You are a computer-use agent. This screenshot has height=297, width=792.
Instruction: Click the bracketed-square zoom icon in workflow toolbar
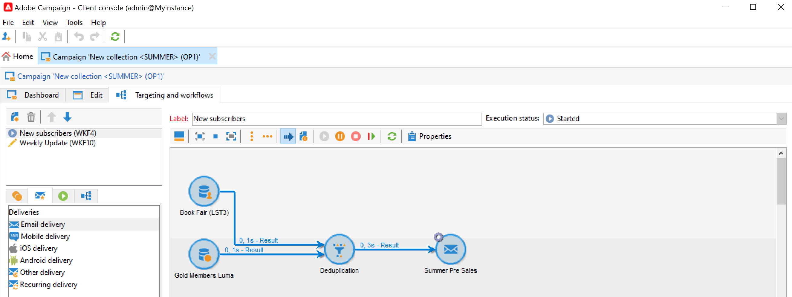[231, 136]
